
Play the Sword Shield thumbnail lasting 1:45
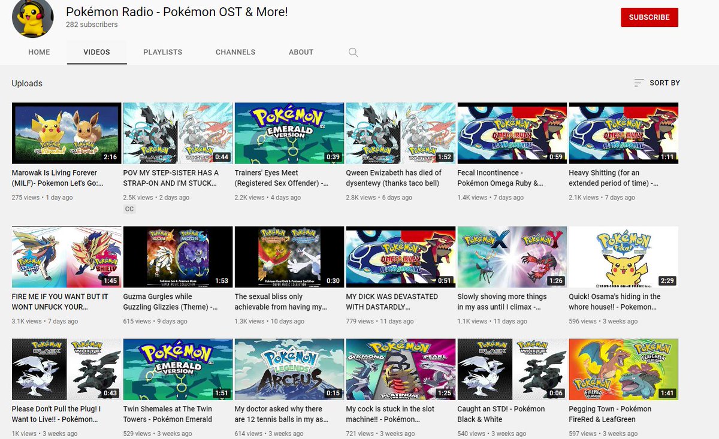click(x=67, y=258)
